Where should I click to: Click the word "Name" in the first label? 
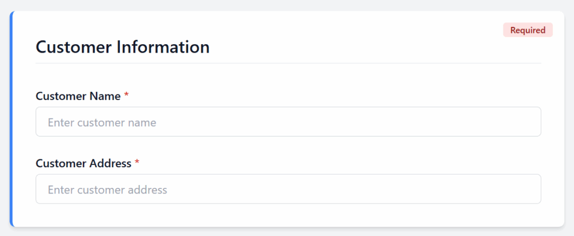pos(105,96)
